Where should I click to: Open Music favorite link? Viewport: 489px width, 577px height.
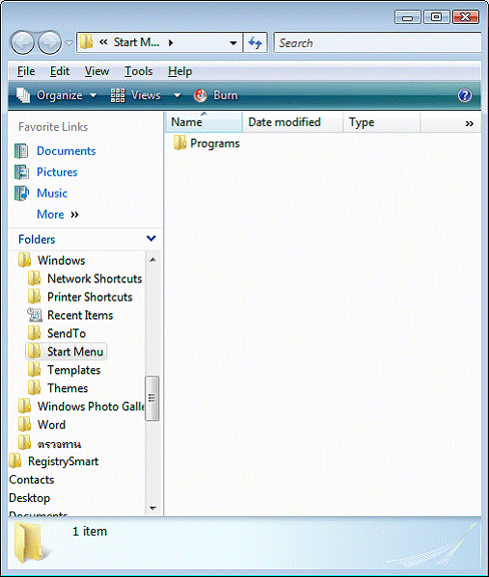[52, 194]
